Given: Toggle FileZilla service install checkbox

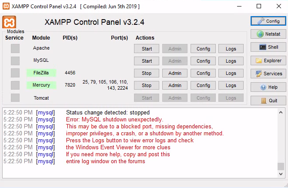Looking at the screenshot, I should pos(15,73).
